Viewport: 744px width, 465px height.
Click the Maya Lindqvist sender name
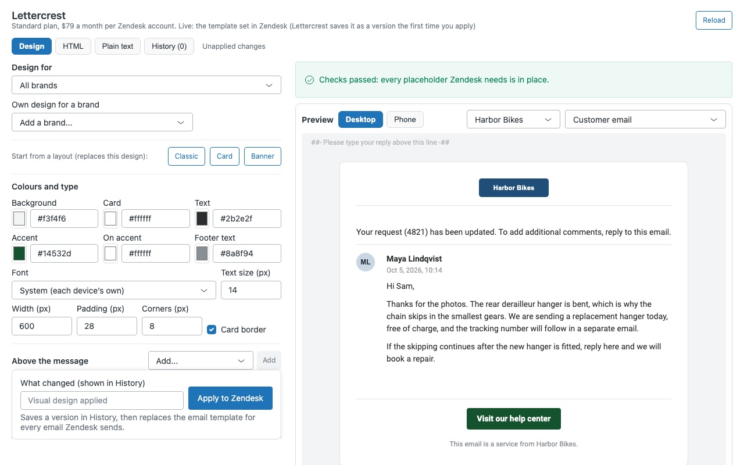click(x=414, y=259)
